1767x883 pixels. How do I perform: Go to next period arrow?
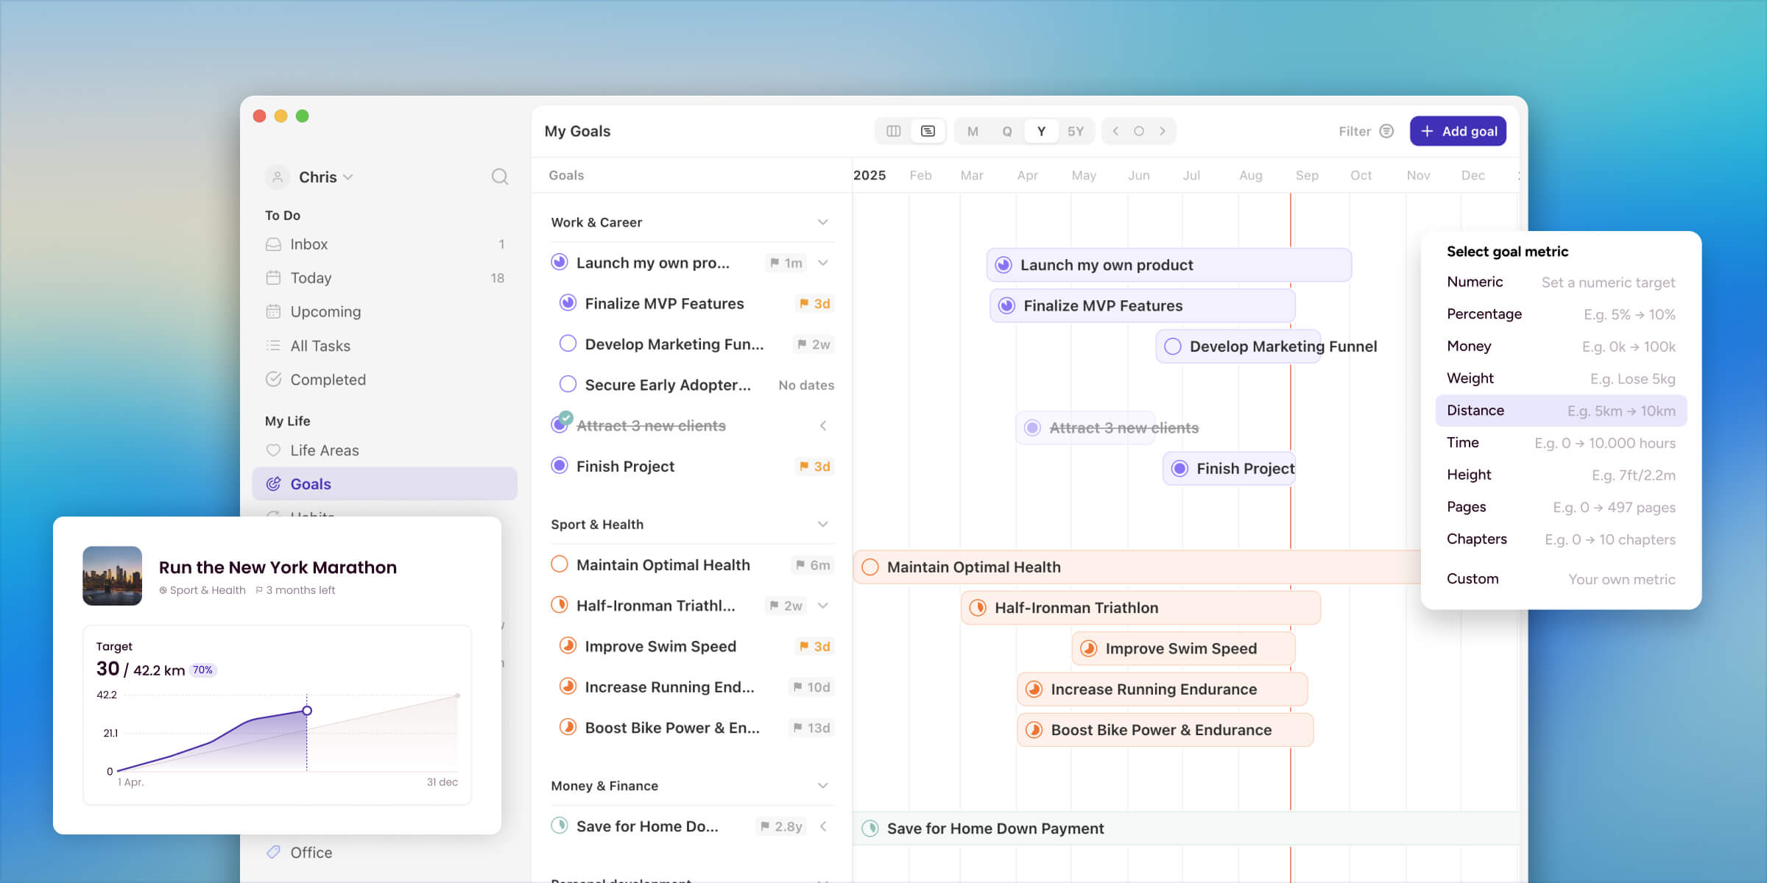pos(1163,131)
